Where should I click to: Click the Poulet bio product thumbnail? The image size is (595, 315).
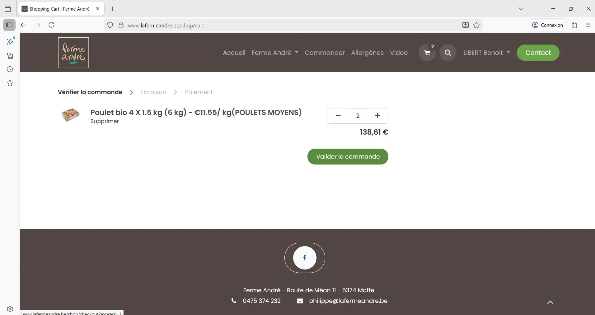(x=71, y=115)
